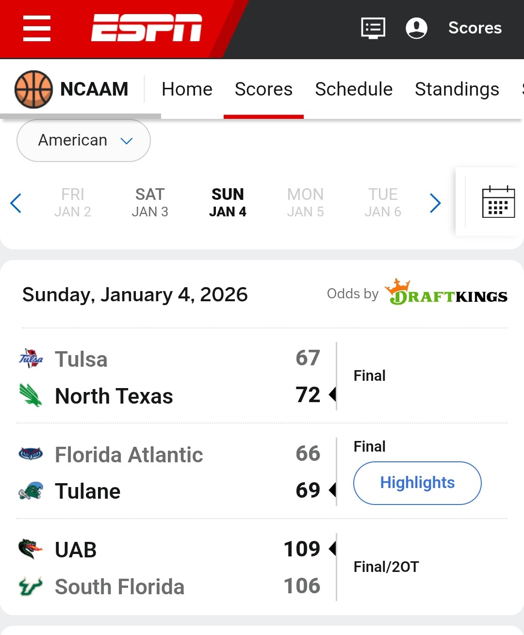The width and height of the screenshot is (524, 635).
Task: Open the UAB team link
Action: click(x=76, y=550)
